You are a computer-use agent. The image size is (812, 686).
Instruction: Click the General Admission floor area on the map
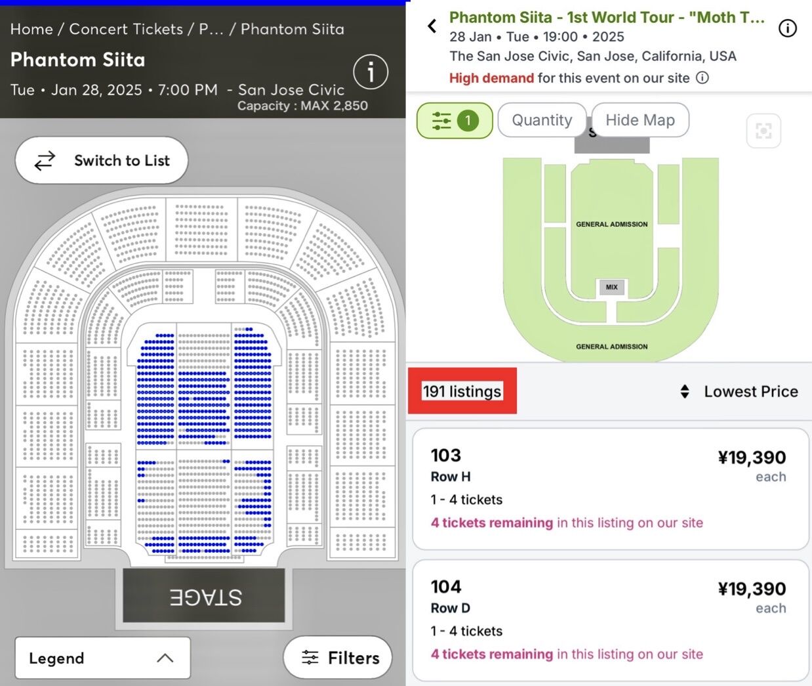pyautogui.click(x=611, y=225)
